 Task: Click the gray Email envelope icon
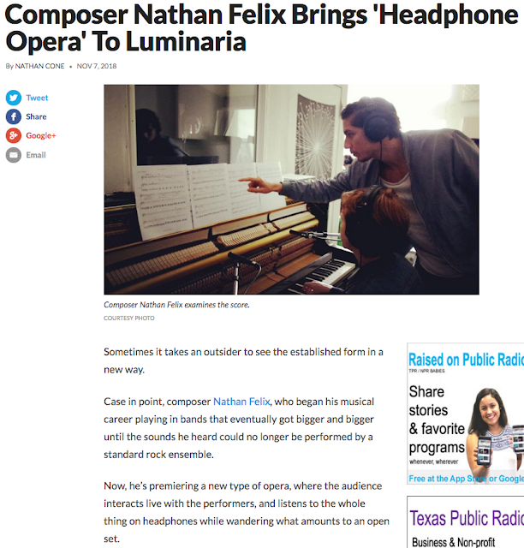tap(14, 155)
